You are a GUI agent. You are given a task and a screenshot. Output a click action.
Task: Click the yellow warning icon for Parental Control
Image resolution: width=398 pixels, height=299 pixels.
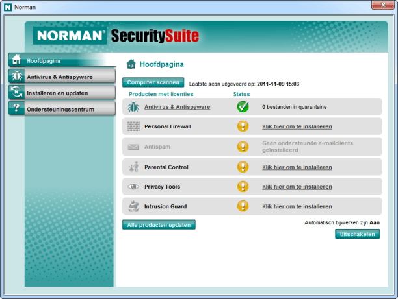coord(243,167)
